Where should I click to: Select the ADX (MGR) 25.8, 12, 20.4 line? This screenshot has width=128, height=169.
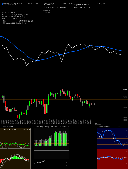pos(18,21)
